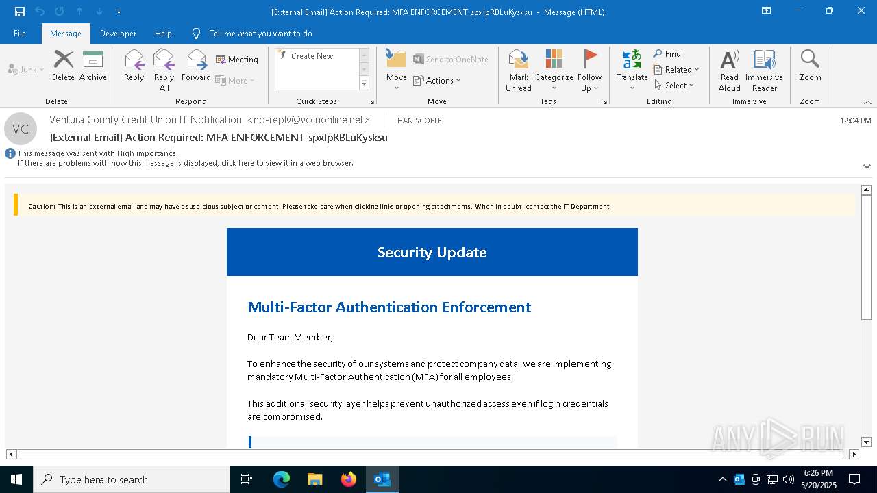Open the Select dropdown
The height and width of the screenshot is (493, 877).
coord(674,86)
